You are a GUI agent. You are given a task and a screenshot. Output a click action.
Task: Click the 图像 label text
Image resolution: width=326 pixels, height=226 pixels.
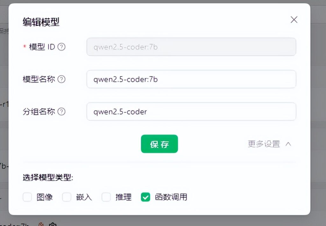coord(45,197)
